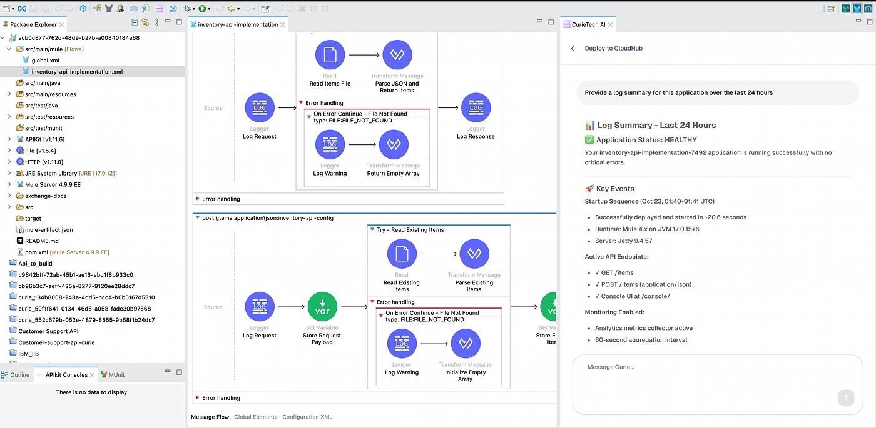The height and width of the screenshot is (428, 876).
Task: Switch to the highlighted Mule Design perspective icon
Action: [857, 9]
